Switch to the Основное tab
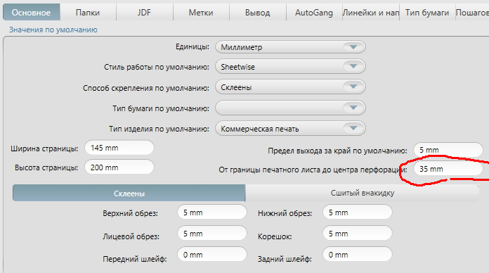The height and width of the screenshot is (273, 489). (x=31, y=13)
